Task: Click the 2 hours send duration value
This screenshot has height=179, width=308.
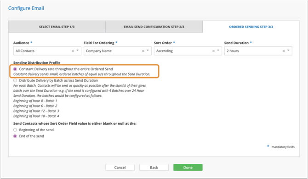Action: point(233,51)
